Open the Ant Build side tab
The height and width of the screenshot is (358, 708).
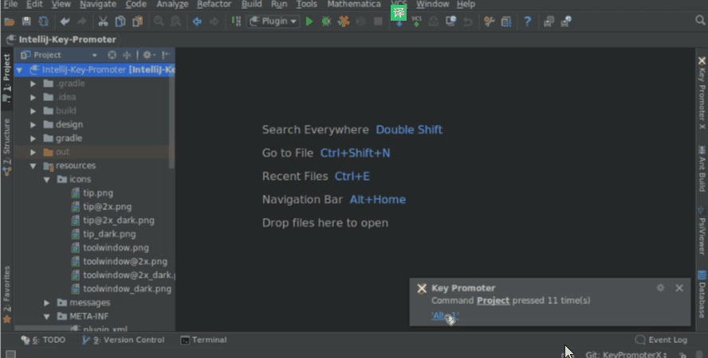click(x=702, y=169)
